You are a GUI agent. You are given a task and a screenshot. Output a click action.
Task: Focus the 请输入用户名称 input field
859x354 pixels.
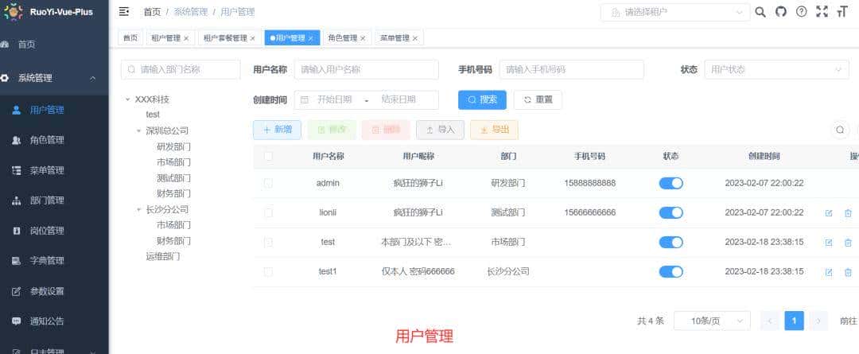click(x=367, y=69)
